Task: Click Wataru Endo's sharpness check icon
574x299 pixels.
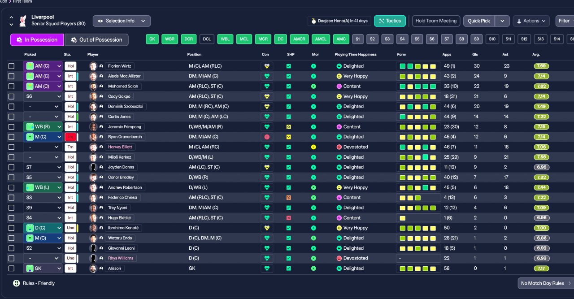Action: tap(289, 238)
